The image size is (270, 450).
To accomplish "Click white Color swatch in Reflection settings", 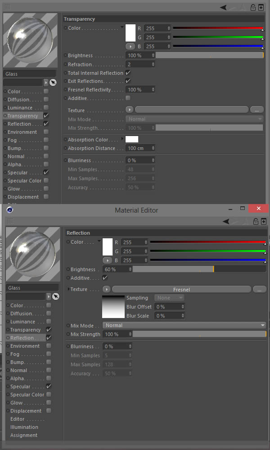I will tap(108, 247).
